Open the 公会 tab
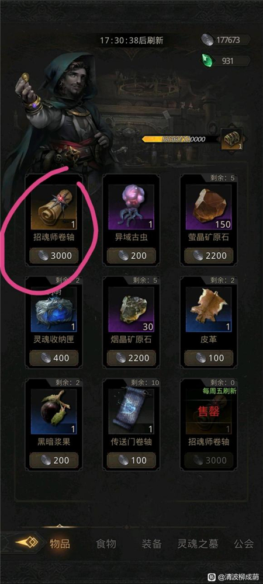 244,544
